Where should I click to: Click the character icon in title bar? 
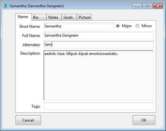[x=5, y=6]
